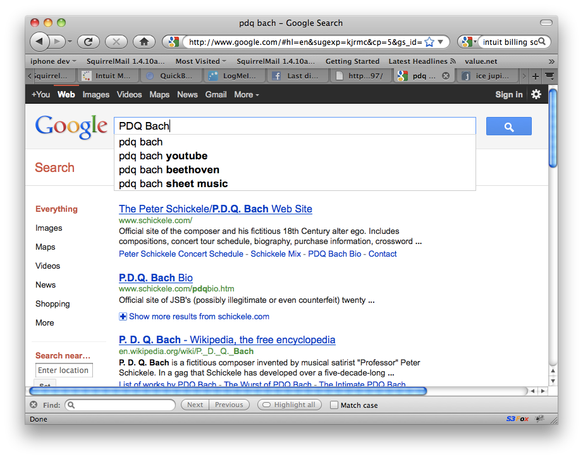Viewport: 583px width, 459px height.
Task: Close the pdq Google search tab
Action: (x=445, y=76)
